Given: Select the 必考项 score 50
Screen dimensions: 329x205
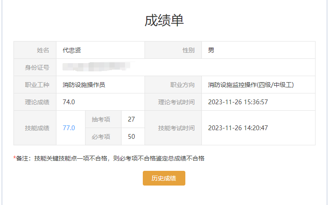Looking at the screenshot, I should (132, 137).
